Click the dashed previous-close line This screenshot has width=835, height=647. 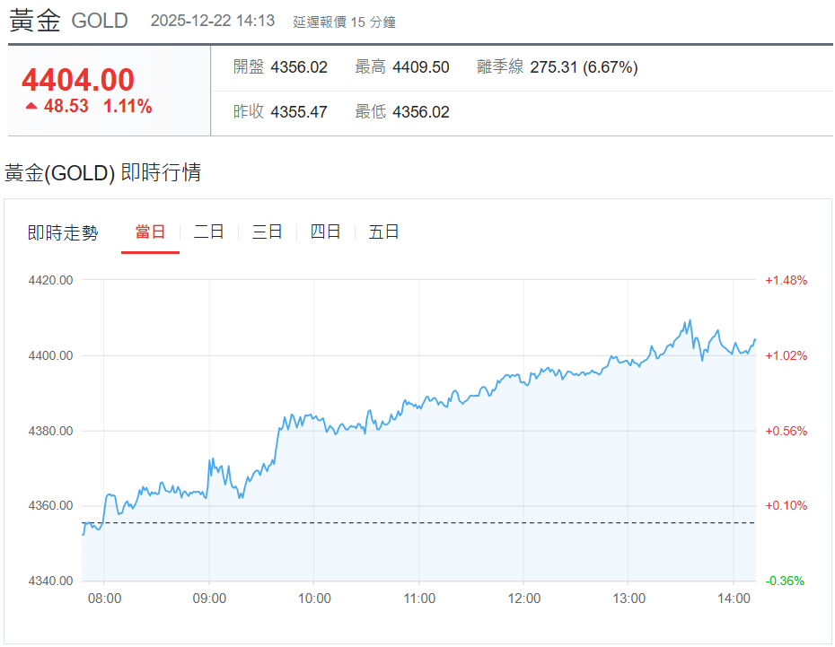(404, 521)
